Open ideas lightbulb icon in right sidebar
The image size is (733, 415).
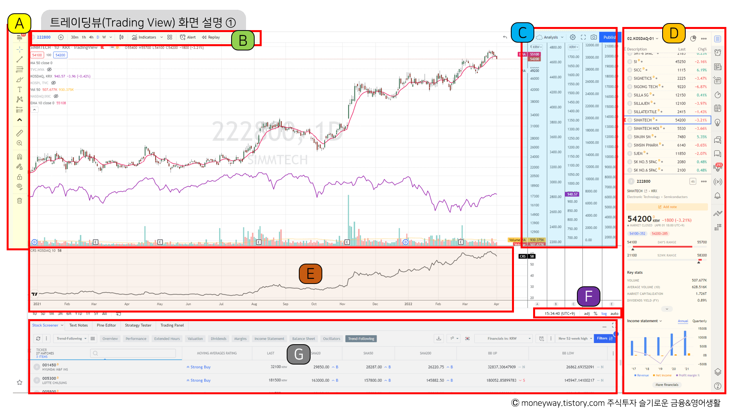[718, 122]
